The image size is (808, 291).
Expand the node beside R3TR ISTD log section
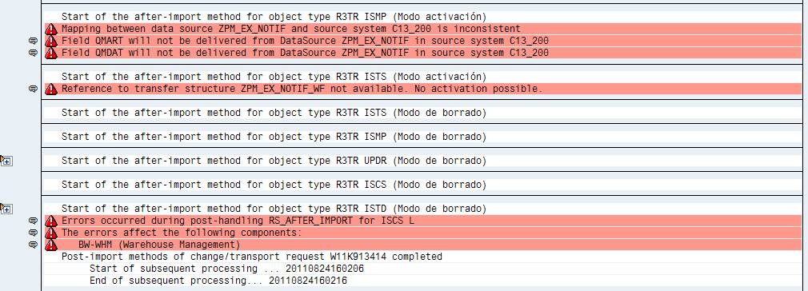[6, 209]
